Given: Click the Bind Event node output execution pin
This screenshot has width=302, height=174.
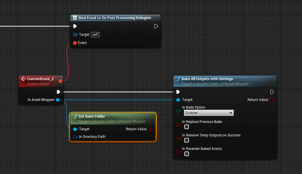Looking at the screenshot, I should tap(156, 26).
